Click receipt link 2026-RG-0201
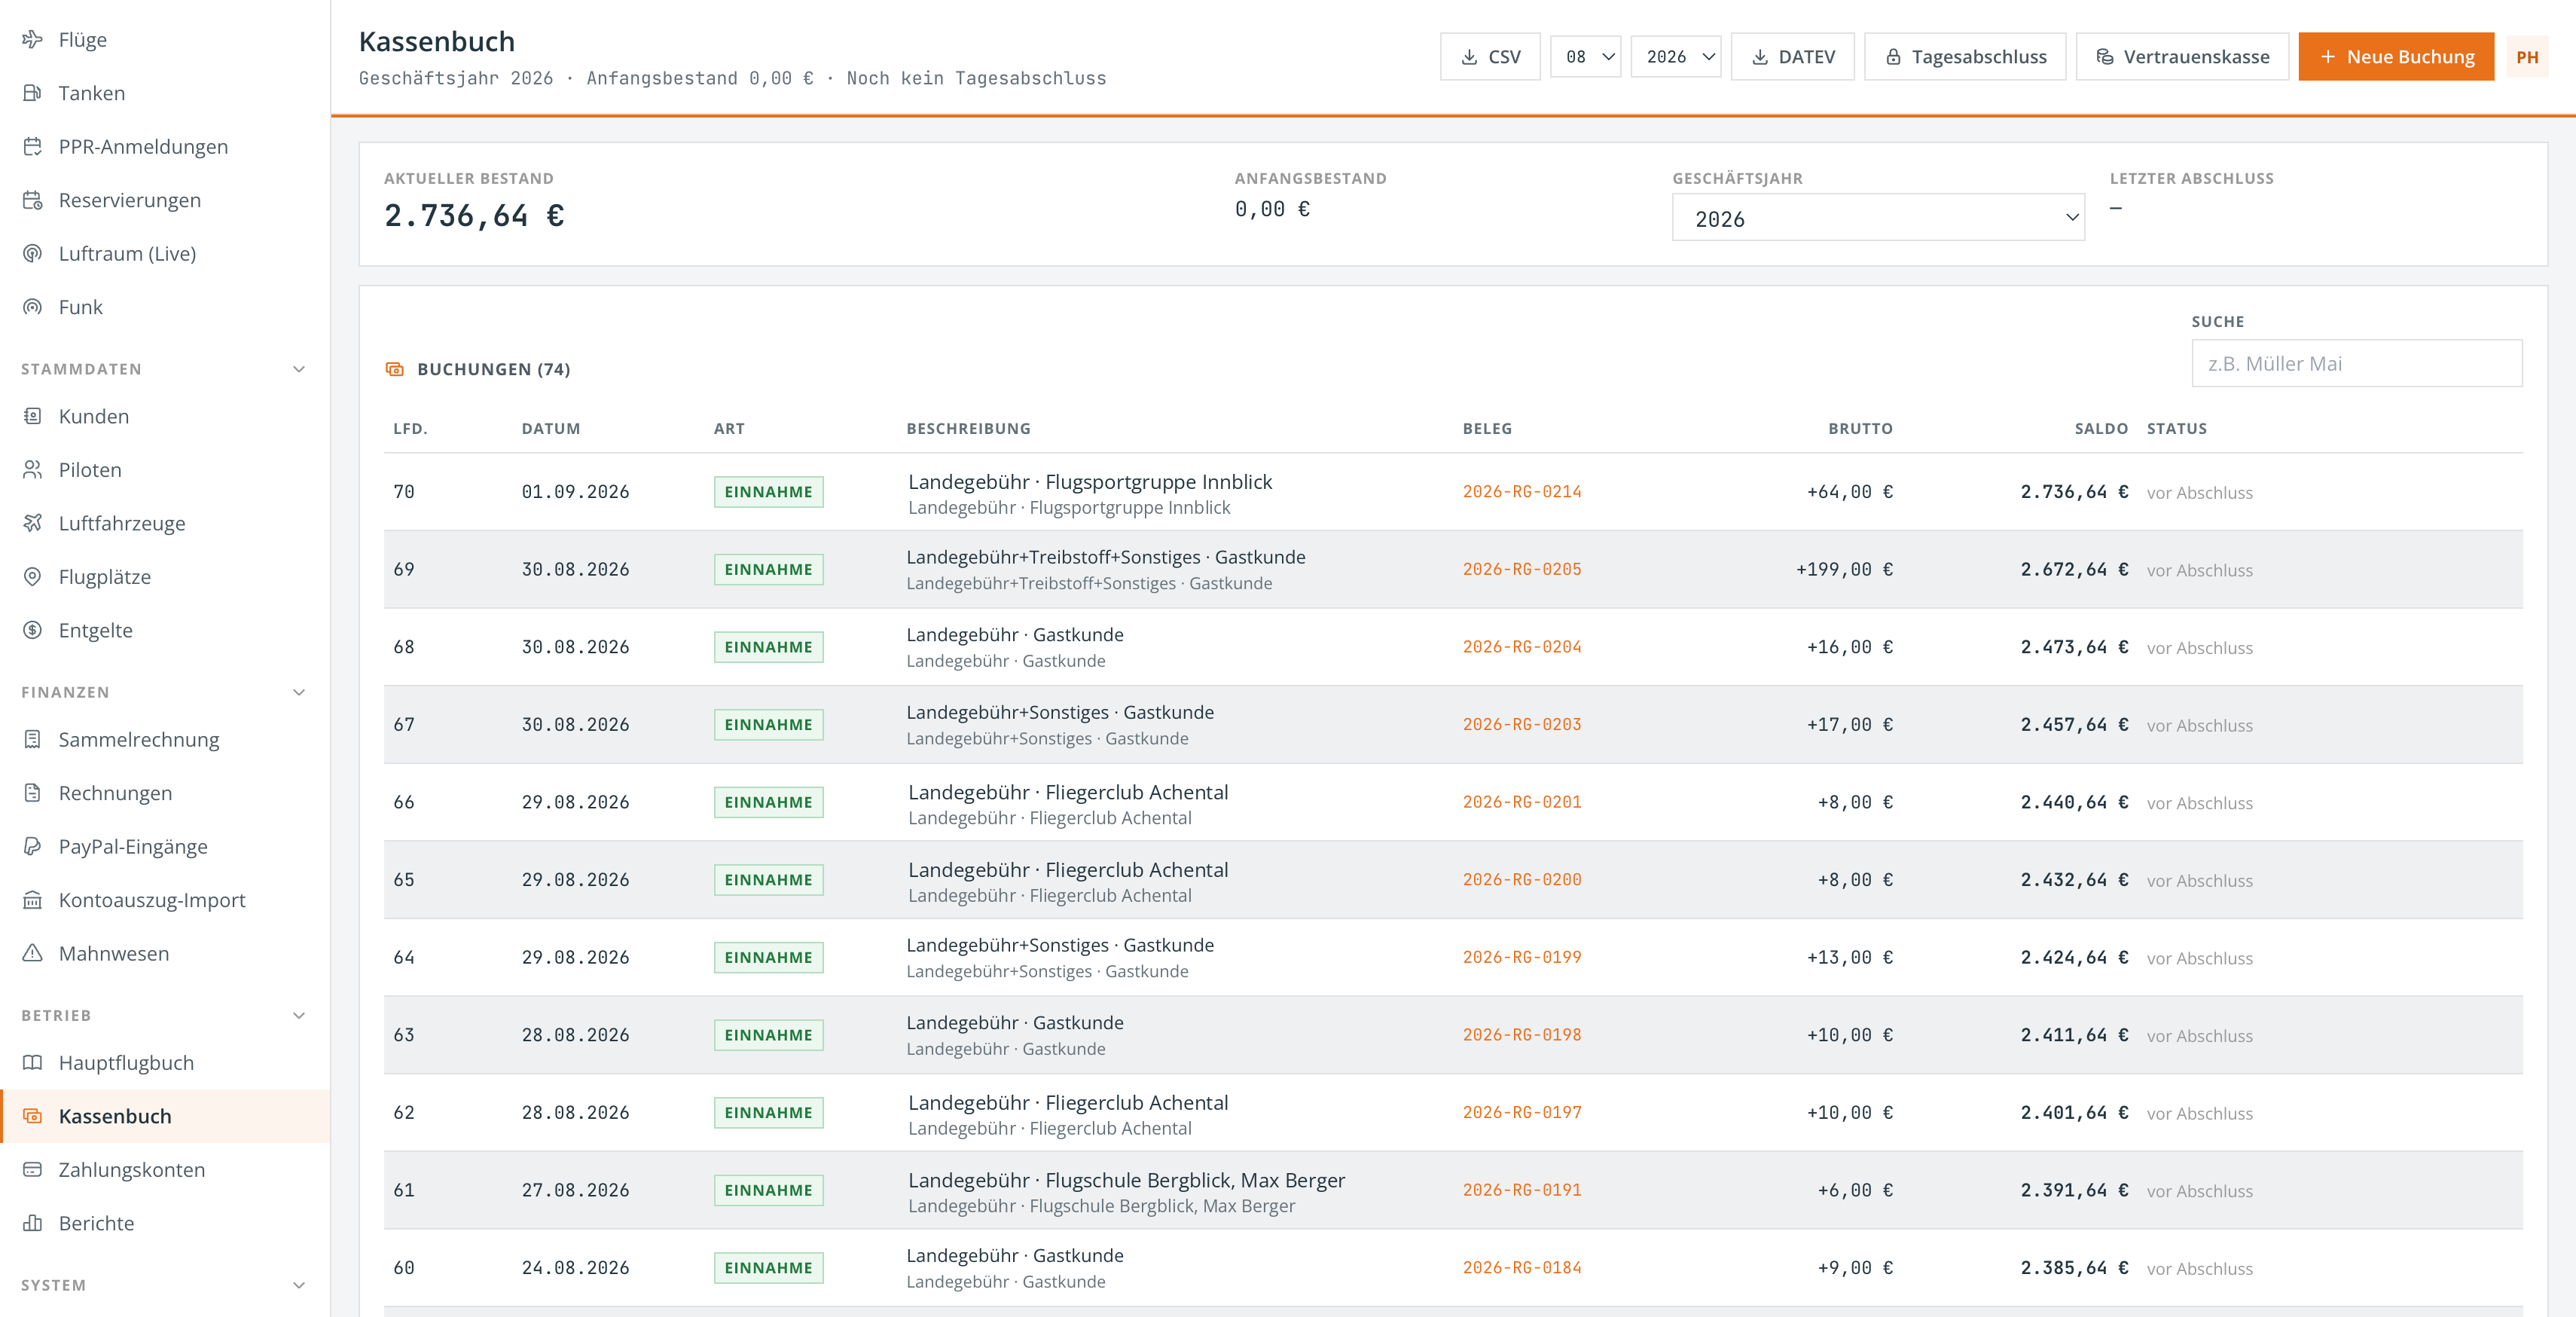 [x=1522, y=802]
